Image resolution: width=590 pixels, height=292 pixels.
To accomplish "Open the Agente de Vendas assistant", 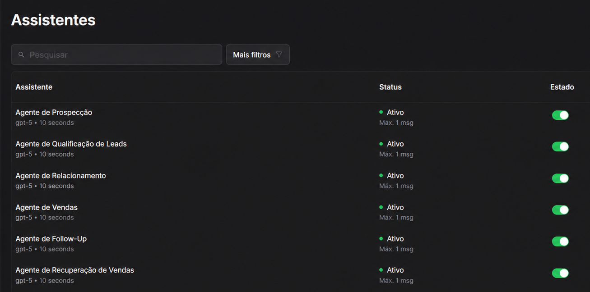I will [46, 207].
